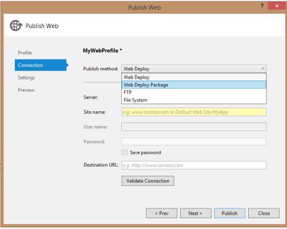Click the Publish Web globe icon
Screen dimensions: 287x229
click(x=16, y=26)
